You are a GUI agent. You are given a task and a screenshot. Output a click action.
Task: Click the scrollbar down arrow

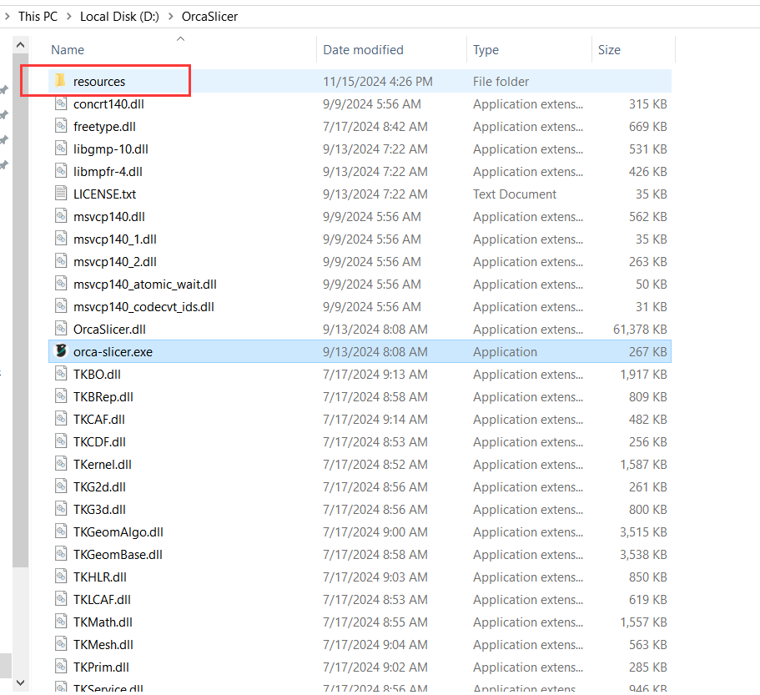(x=20, y=682)
